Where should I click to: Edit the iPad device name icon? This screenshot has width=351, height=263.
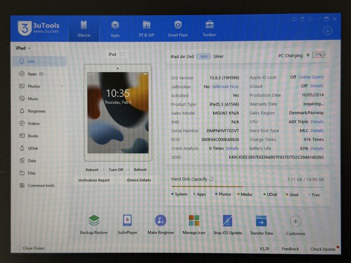[x=122, y=54]
